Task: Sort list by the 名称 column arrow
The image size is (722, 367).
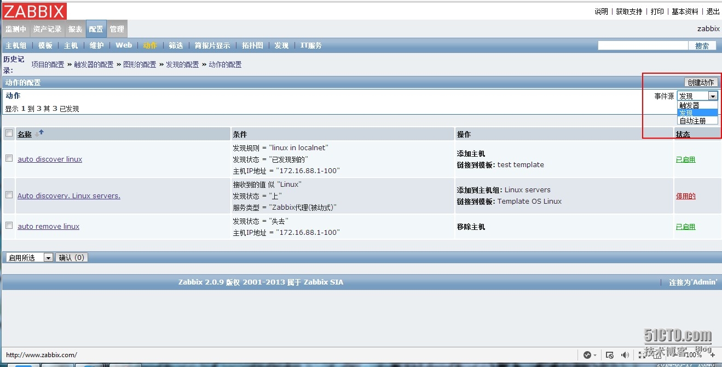Action: coord(40,133)
